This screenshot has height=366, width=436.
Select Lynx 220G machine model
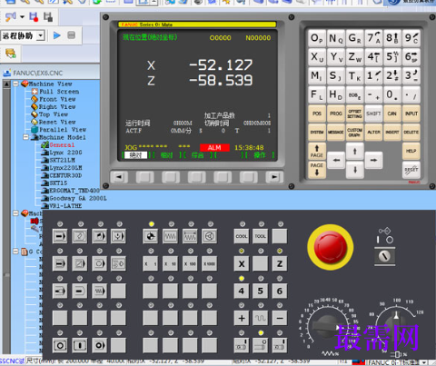point(65,153)
